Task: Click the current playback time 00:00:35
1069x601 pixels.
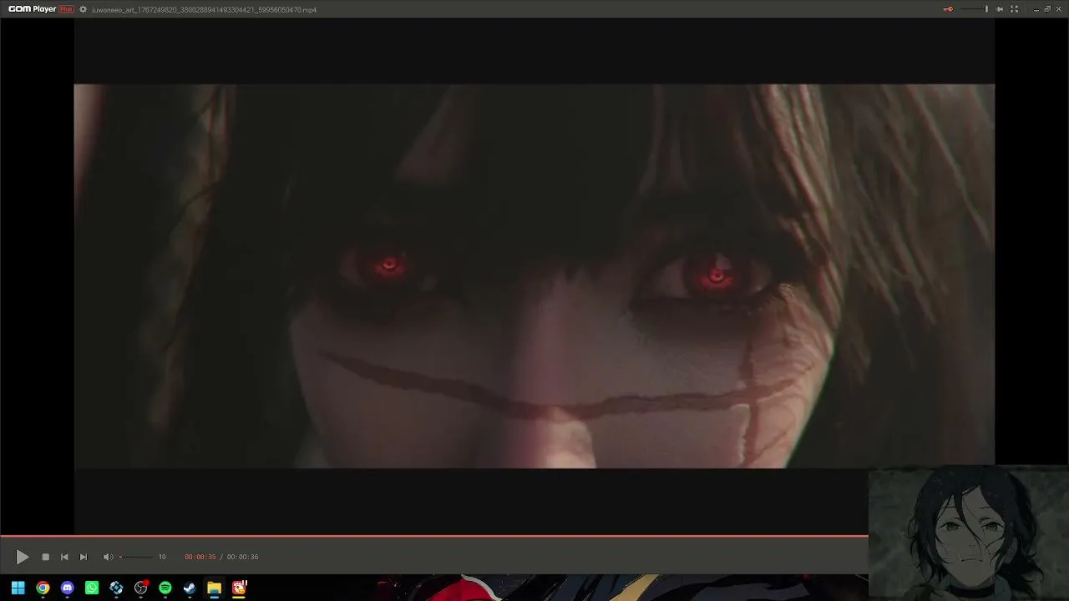Action: click(x=200, y=557)
